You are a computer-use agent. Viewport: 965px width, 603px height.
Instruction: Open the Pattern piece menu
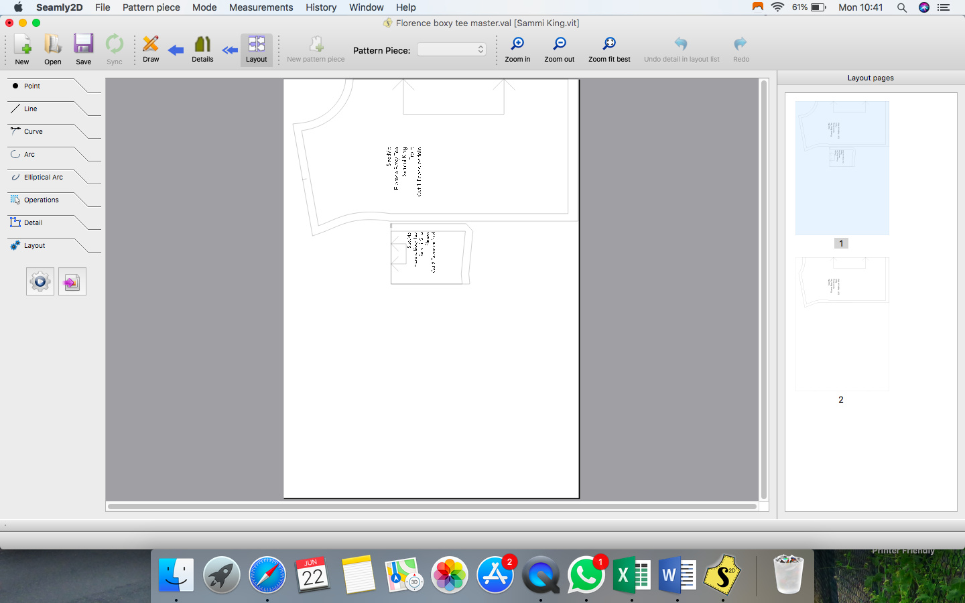click(x=151, y=7)
